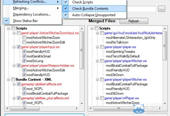This screenshot has height=116, width=170.
Task: Click horizontal scrollbar thumb of conflicts tree
Action: pos(25,108)
